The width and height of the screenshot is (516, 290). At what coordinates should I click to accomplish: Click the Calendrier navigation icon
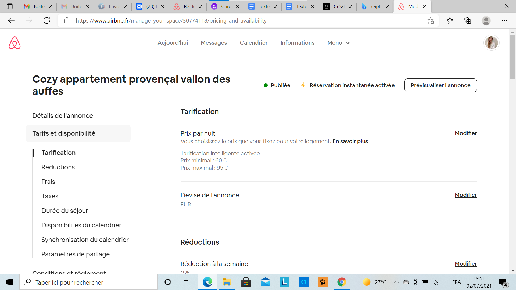(253, 42)
